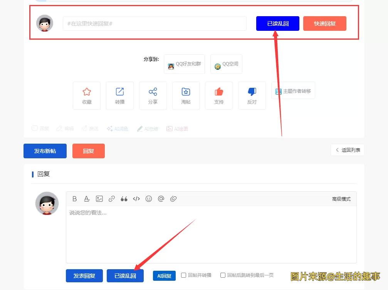Insert a code block
388x290 pixels.
(136, 199)
